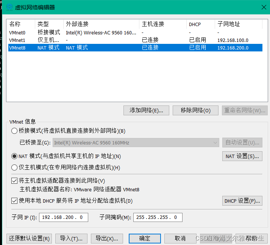Toggle 将主机虚拟适配器连接到此网络 checkbox
The width and height of the screenshot is (270, 245).
pyautogui.click(x=14, y=181)
